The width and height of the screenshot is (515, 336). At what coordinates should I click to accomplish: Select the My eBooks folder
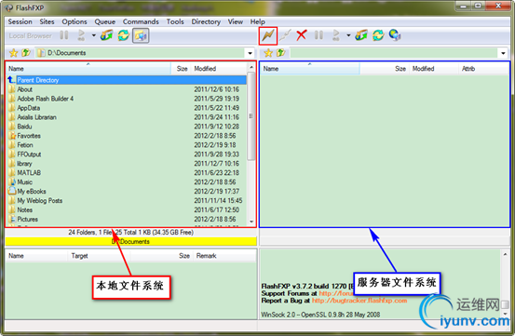coord(127,192)
